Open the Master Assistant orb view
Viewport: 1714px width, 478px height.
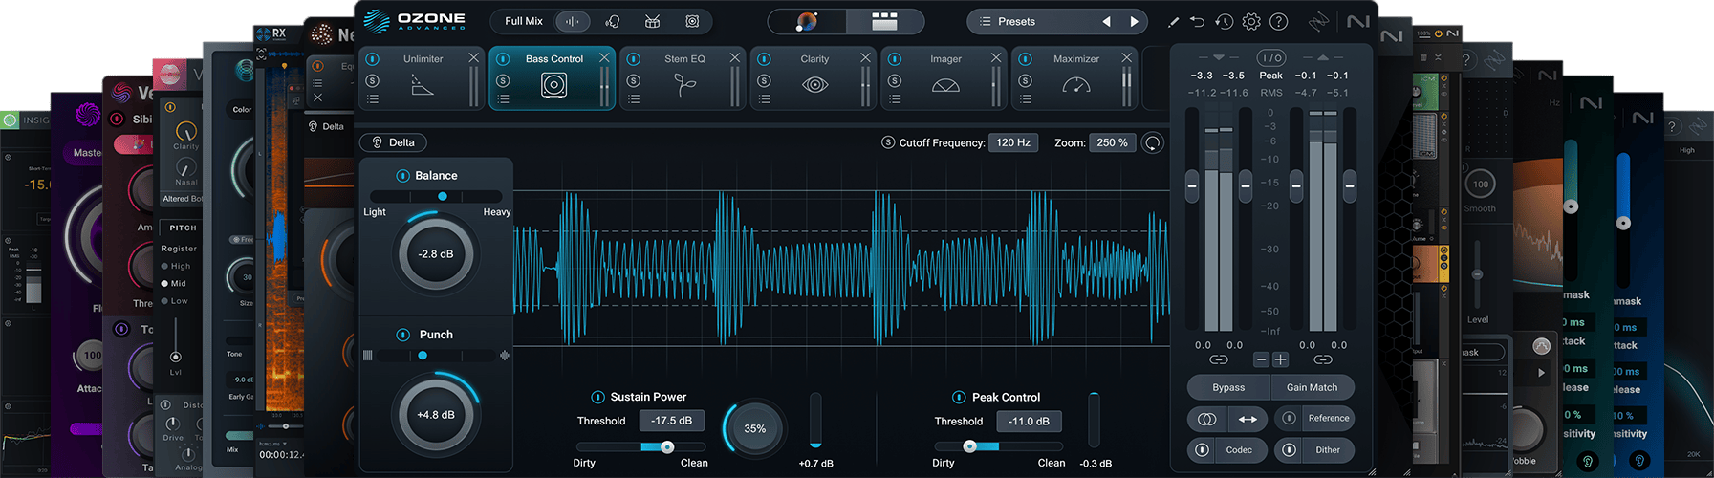click(807, 21)
